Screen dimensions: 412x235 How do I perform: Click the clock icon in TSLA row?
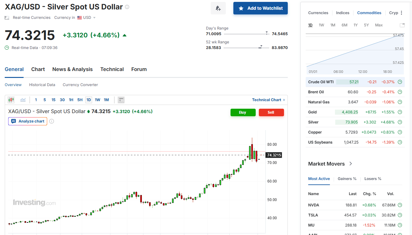pos(400,215)
